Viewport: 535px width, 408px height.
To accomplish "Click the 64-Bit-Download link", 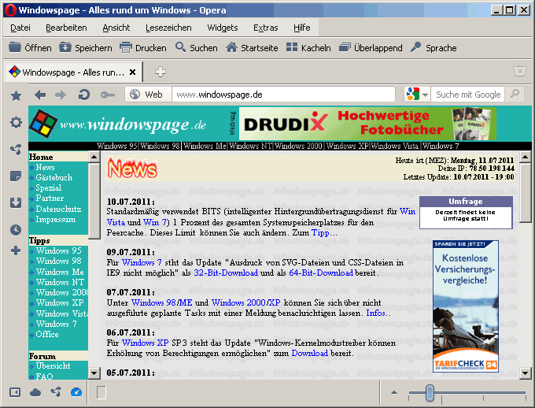I will 321,273.
